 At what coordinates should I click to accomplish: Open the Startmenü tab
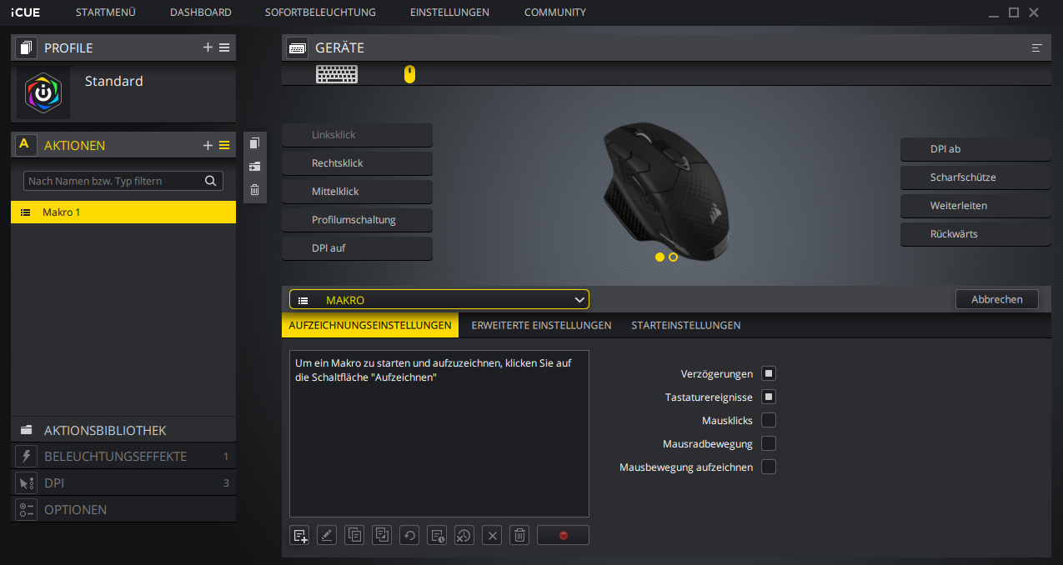point(105,12)
